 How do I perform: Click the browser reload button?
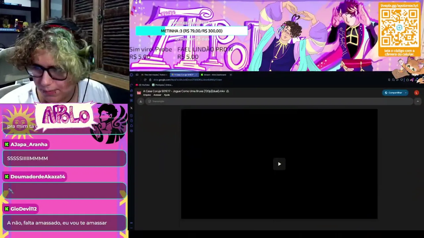point(145,80)
